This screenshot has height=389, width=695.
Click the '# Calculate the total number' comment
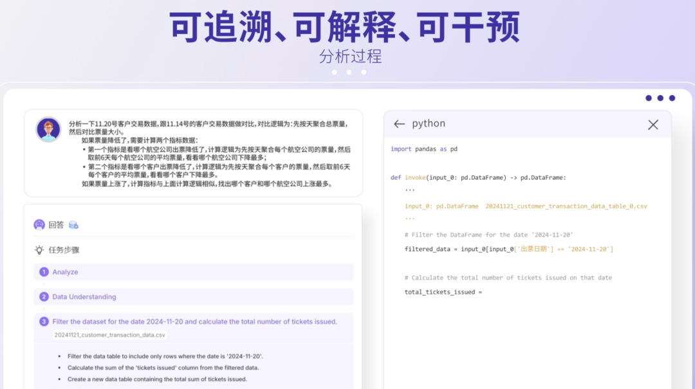[x=508, y=278]
